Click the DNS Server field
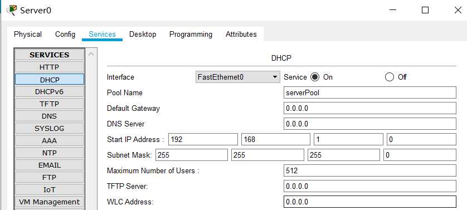The height and width of the screenshot is (210, 467). tap(370, 124)
